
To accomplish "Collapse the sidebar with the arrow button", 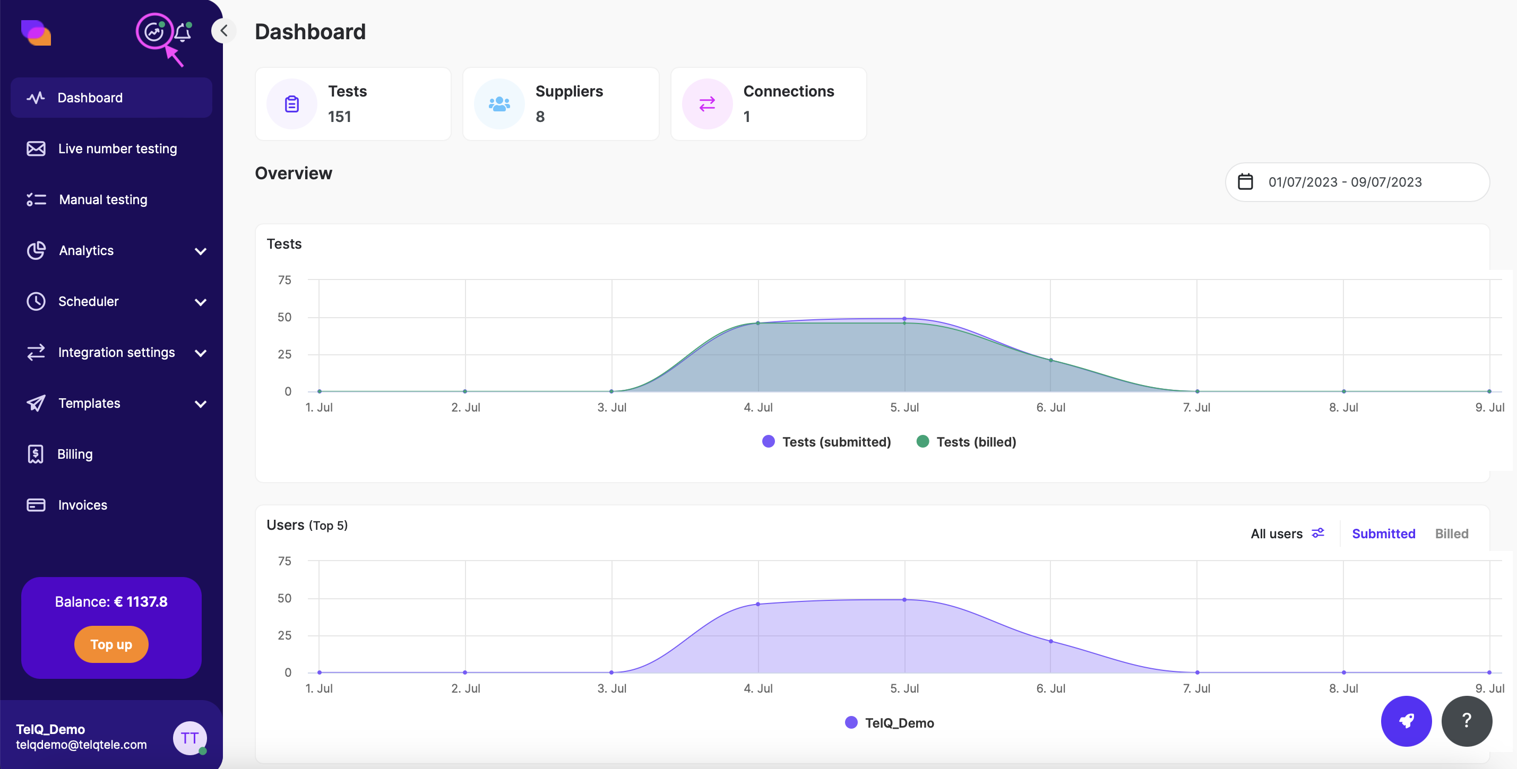I will click(x=224, y=31).
